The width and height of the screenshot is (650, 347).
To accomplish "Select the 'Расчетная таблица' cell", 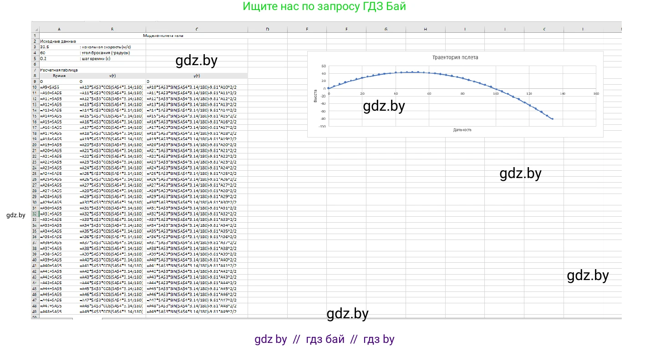I will pos(59,70).
